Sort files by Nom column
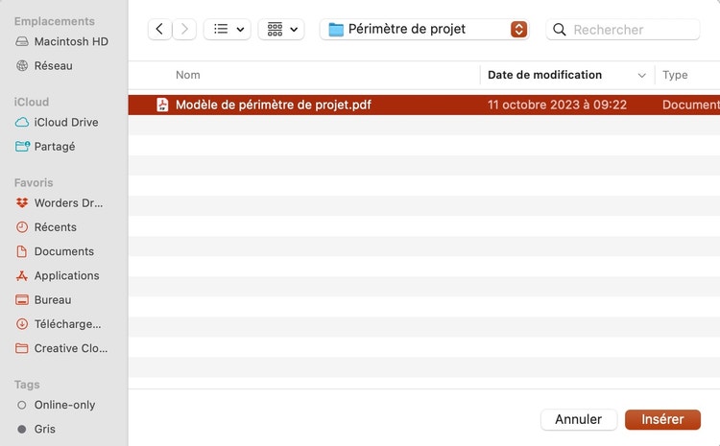This screenshot has height=446, width=720. pyautogui.click(x=188, y=75)
